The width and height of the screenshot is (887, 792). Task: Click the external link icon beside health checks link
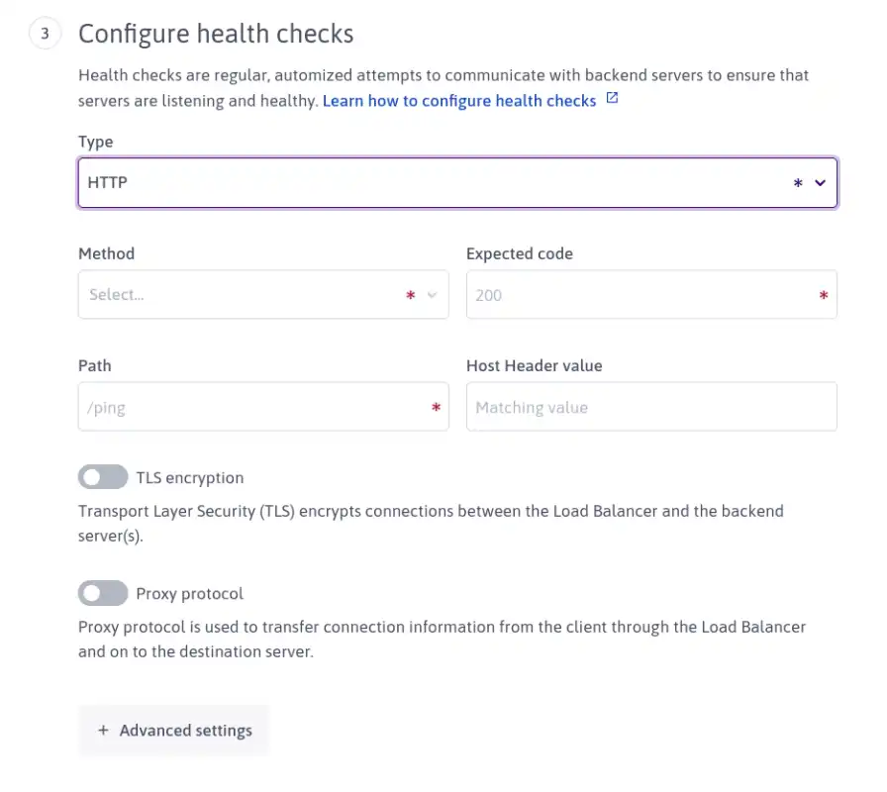pos(612,98)
